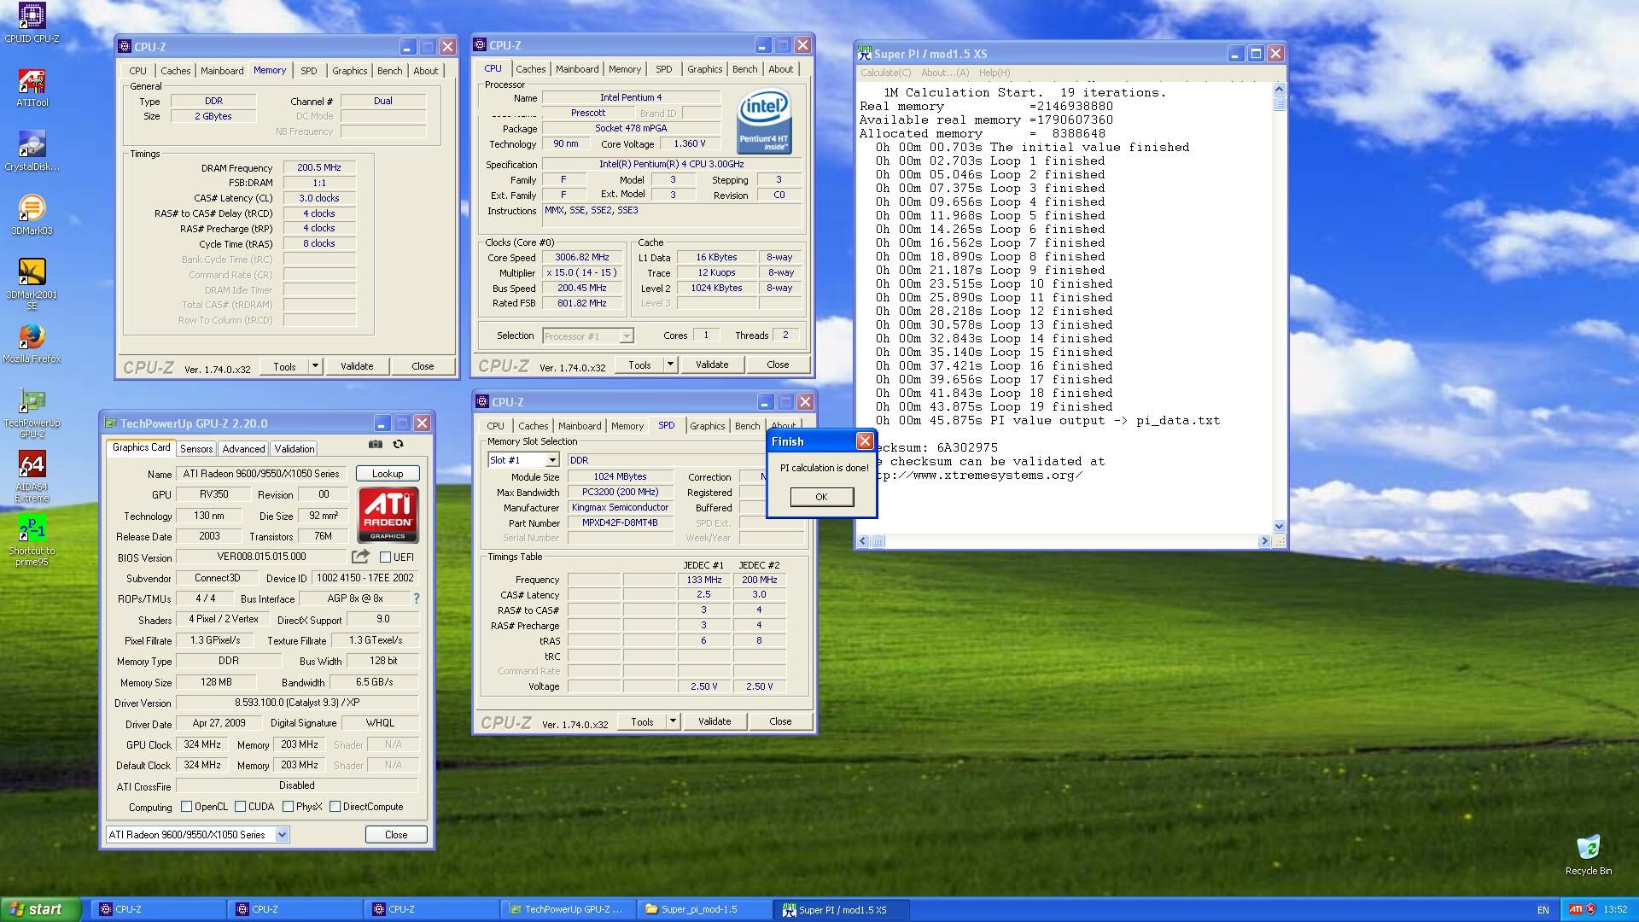Click the TechPowerUp GPU-Z taskbar button
1639x922 pixels.
pyautogui.click(x=567, y=909)
